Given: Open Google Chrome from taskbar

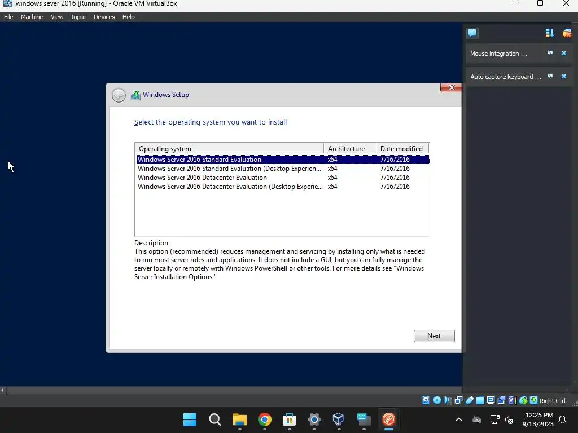Looking at the screenshot, I should (264, 419).
